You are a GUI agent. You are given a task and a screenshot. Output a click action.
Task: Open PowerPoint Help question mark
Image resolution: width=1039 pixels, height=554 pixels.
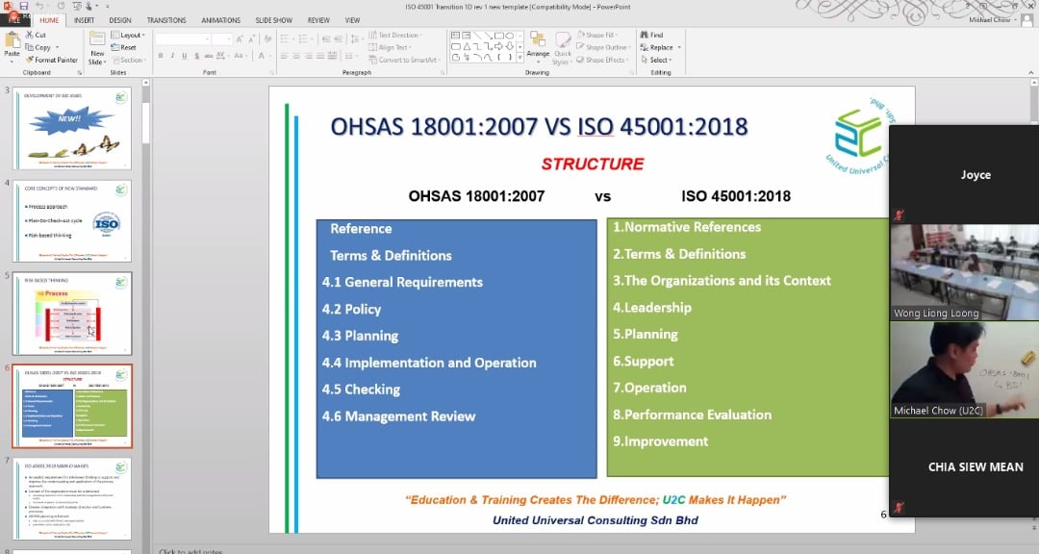(970, 6)
